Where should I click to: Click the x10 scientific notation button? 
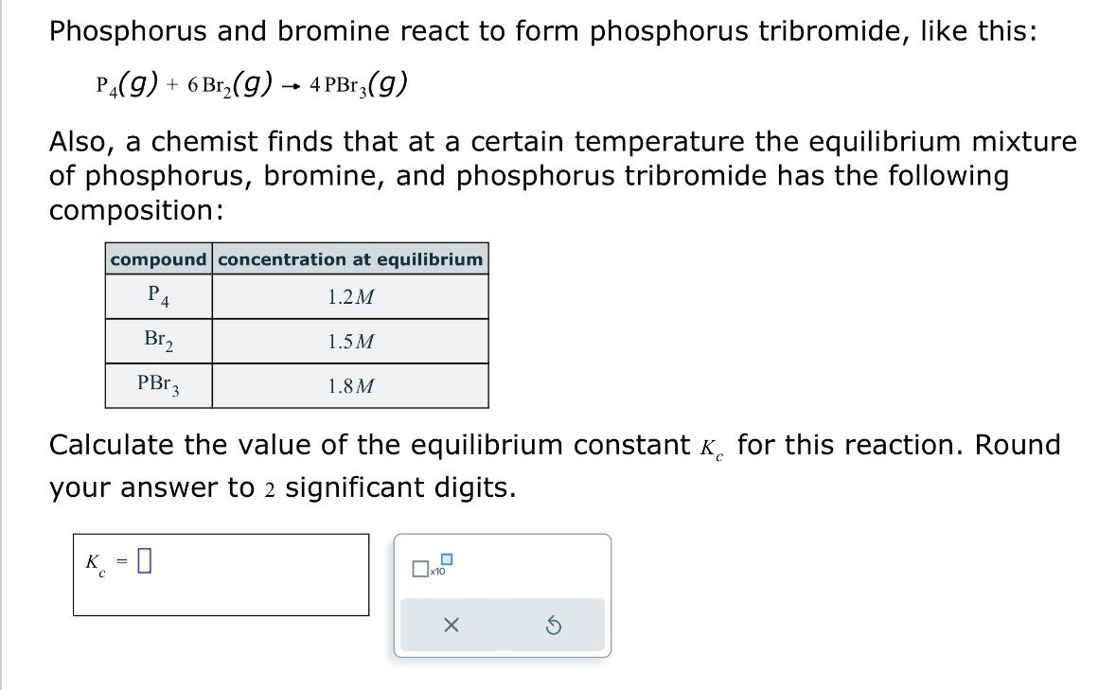pos(428,568)
